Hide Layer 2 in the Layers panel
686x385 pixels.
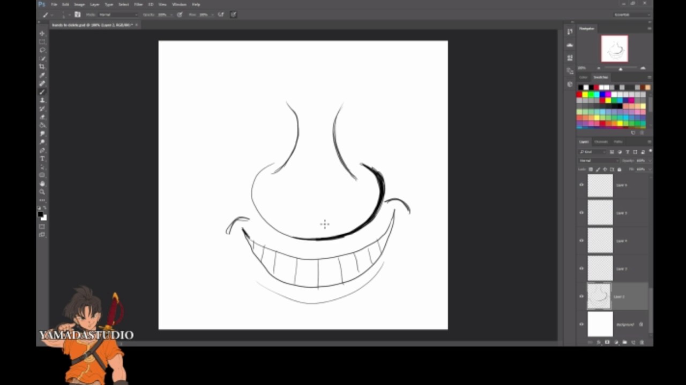tap(581, 296)
